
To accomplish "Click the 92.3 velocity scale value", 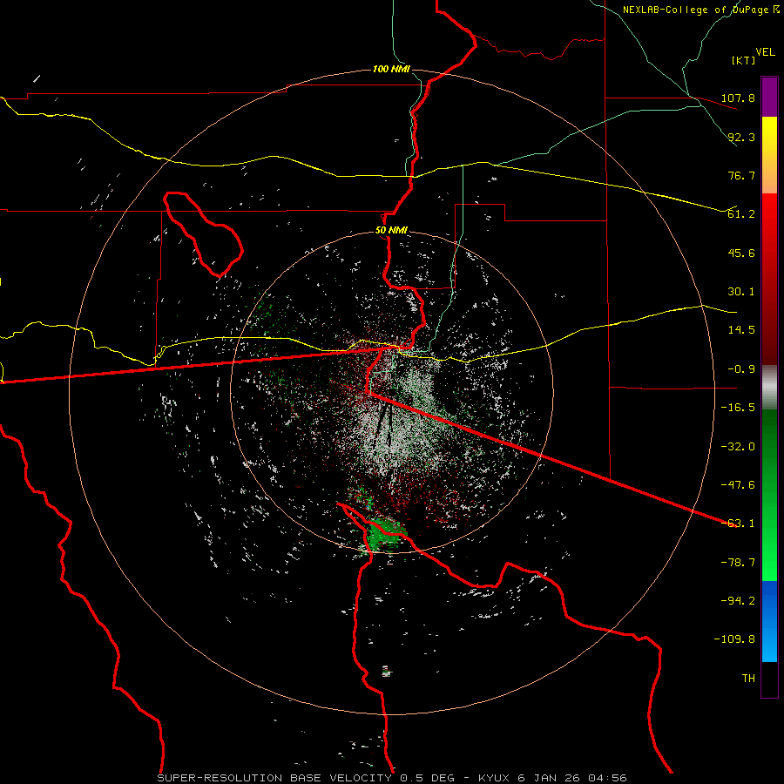I will pyautogui.click(x=741, y=137).
